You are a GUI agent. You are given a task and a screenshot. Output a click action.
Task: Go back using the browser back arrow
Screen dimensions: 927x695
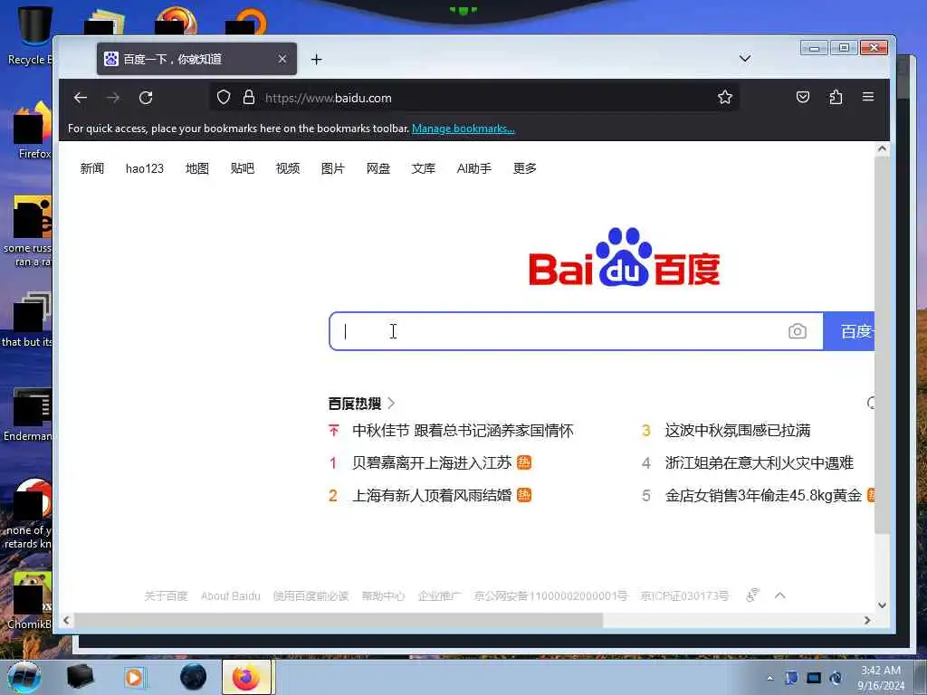[x=81, y=98]
